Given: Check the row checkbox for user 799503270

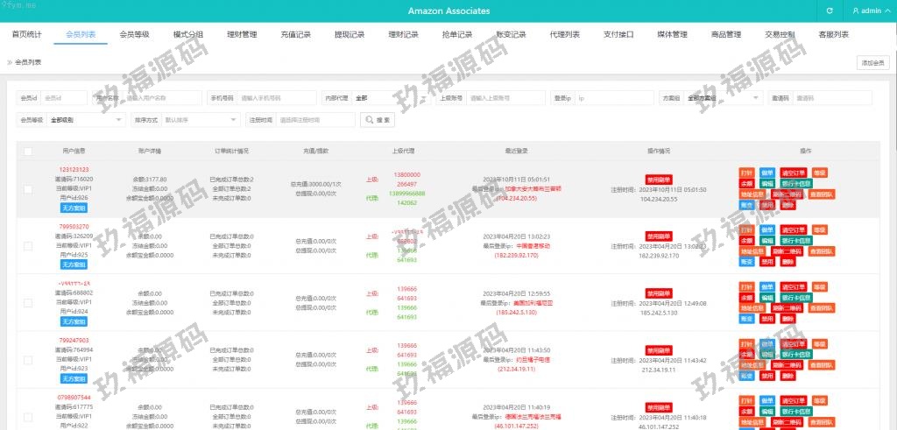Looking at the screenshot, I should [x=28, y=244].
